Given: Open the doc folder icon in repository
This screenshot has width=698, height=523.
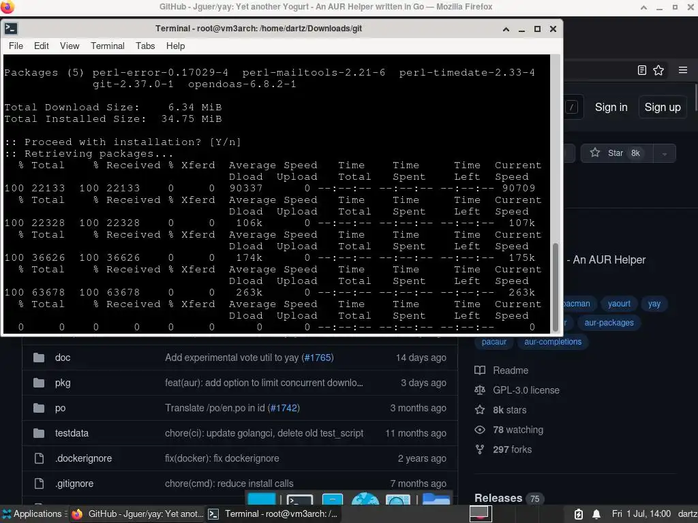Looking at the screenshot, I should [x=39, y=358].
